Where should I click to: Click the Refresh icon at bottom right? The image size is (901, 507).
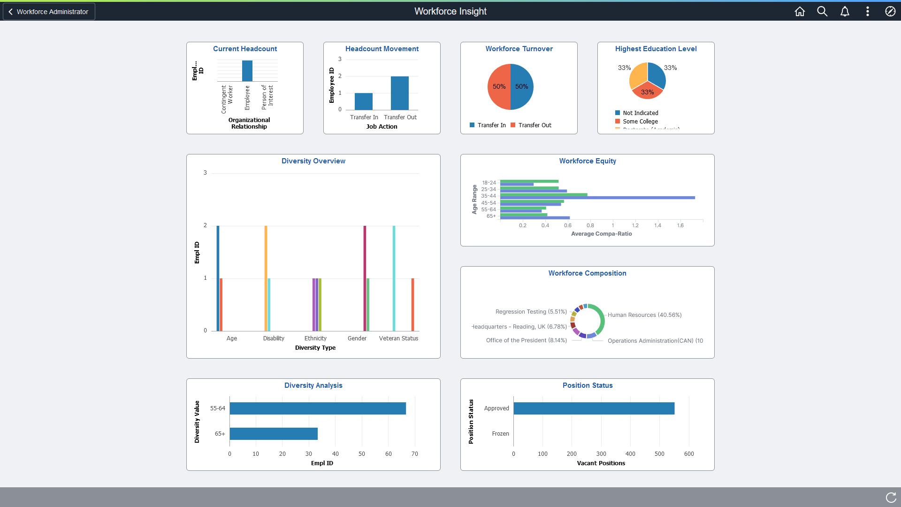point(890,498)
